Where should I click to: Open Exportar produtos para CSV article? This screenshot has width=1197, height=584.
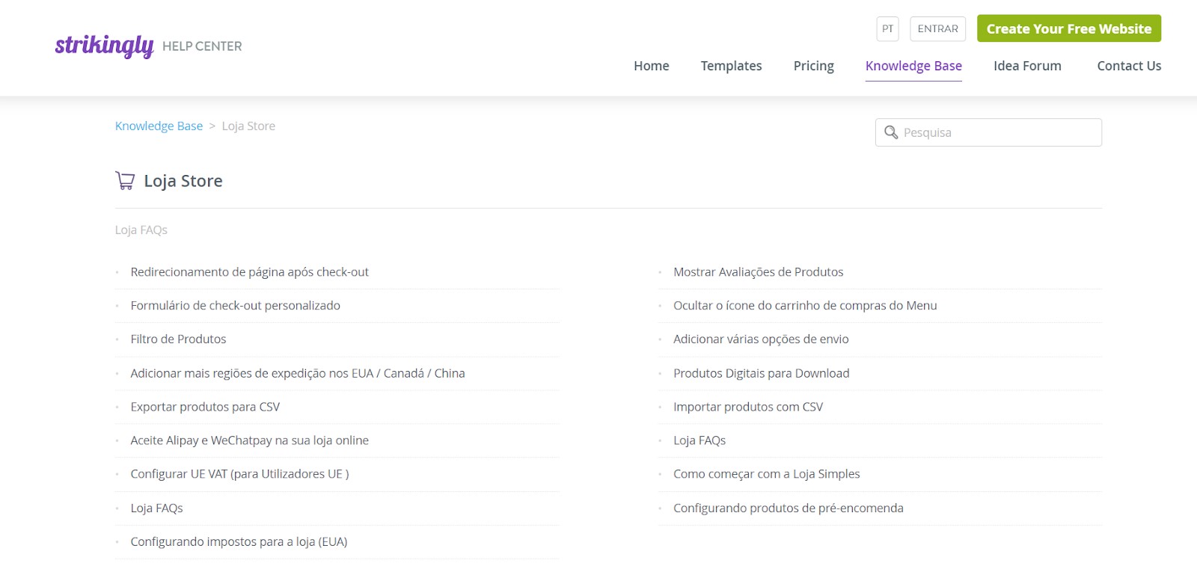[205, 407]
